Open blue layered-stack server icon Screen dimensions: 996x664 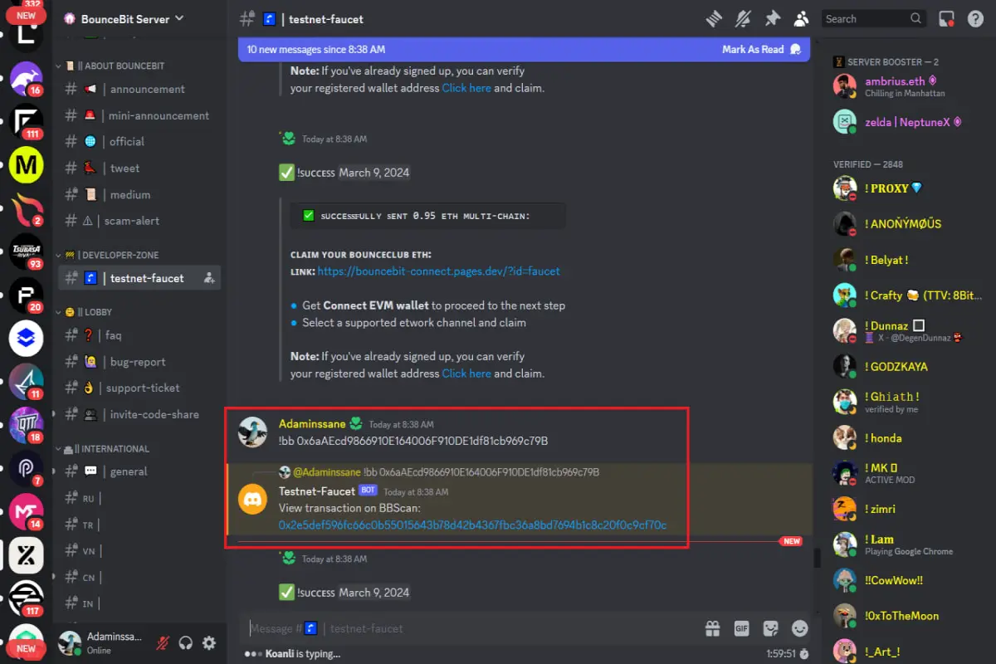click(27, 338)
